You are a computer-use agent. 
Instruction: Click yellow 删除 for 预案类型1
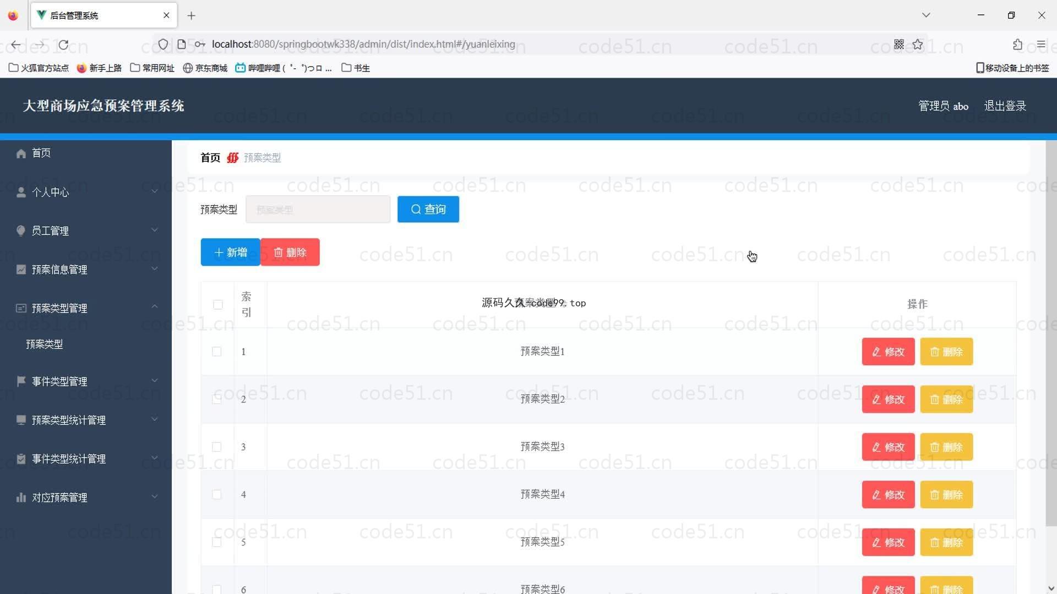tap(946, 352)
